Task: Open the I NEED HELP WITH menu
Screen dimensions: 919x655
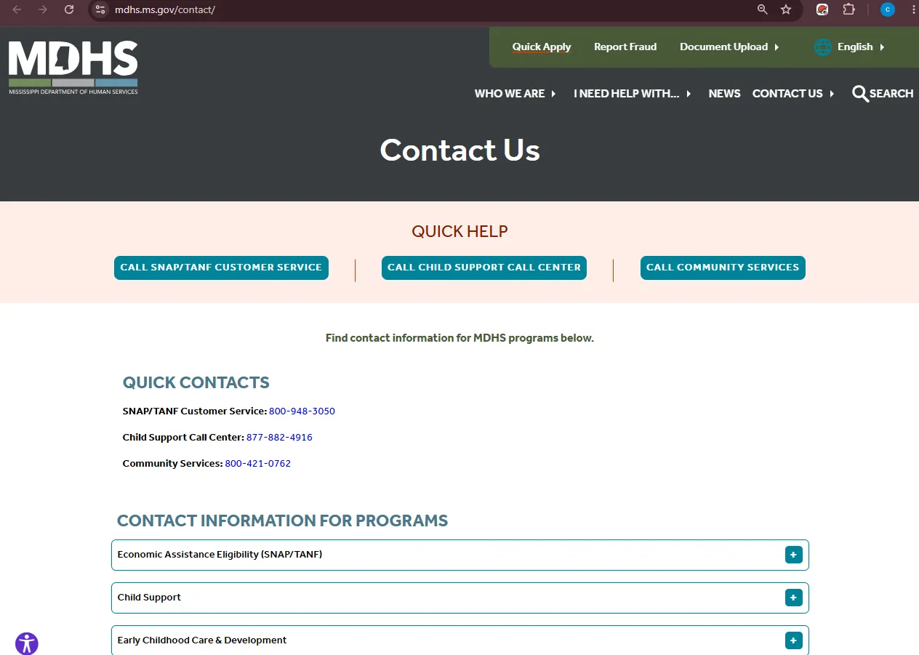Action: [x=633, y=94]
